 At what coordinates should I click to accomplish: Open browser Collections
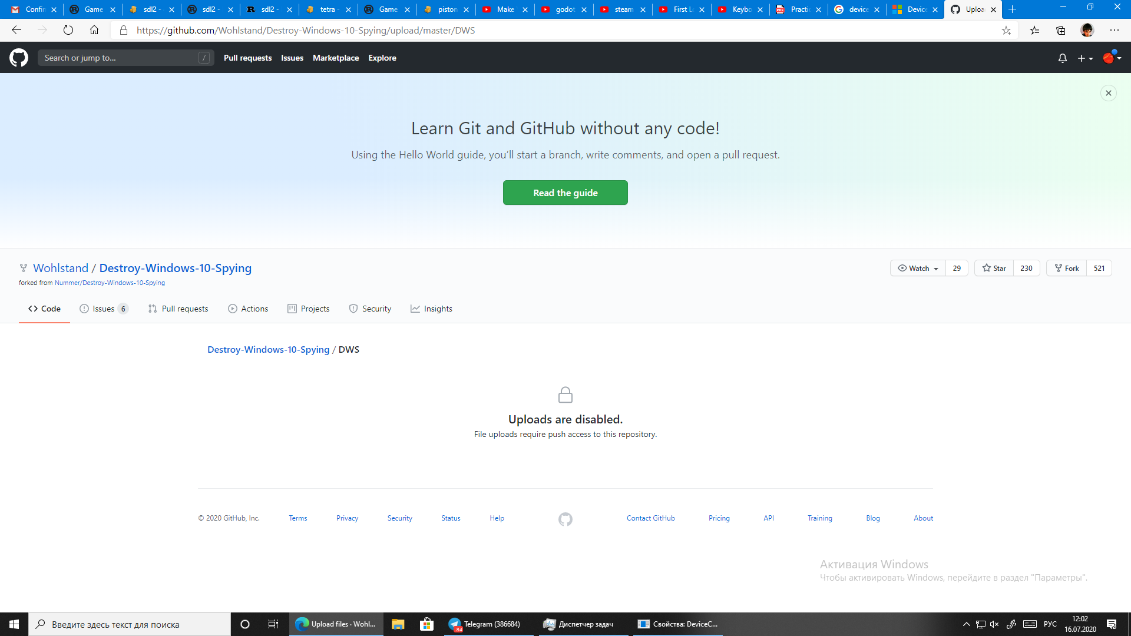click(1061, 30)
